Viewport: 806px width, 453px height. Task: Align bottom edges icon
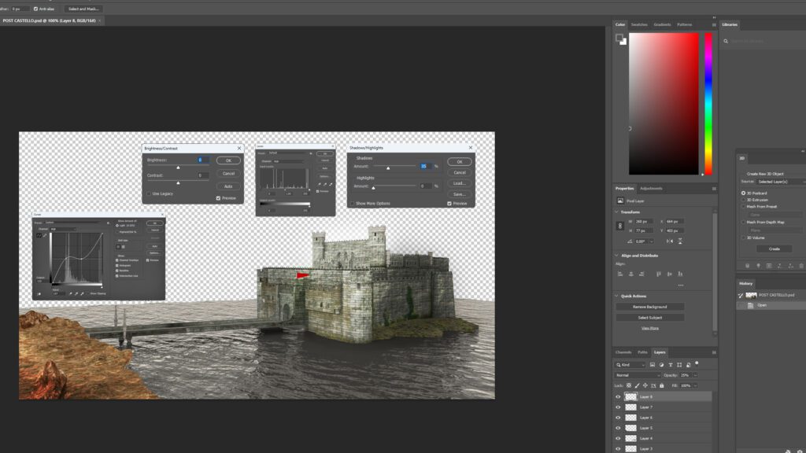click(x=680, y=274)
